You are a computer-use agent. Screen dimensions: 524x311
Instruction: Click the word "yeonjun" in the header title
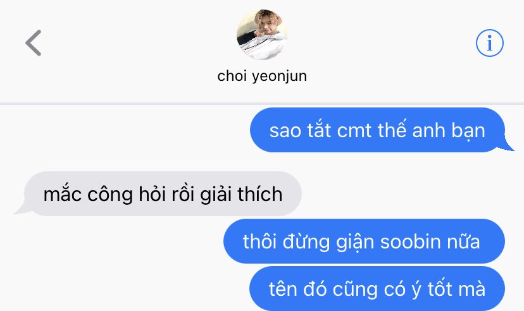(279, 76)
